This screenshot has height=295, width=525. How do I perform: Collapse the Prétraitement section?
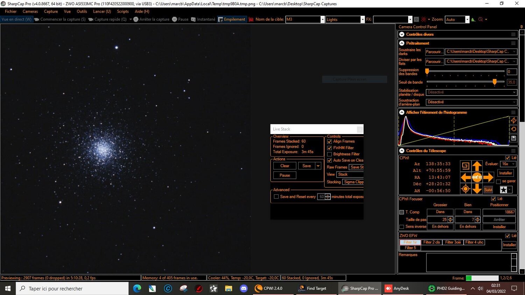(402, 43)
